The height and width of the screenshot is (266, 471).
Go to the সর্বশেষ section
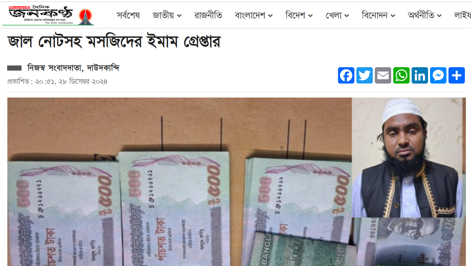click(x=128, y=15)
